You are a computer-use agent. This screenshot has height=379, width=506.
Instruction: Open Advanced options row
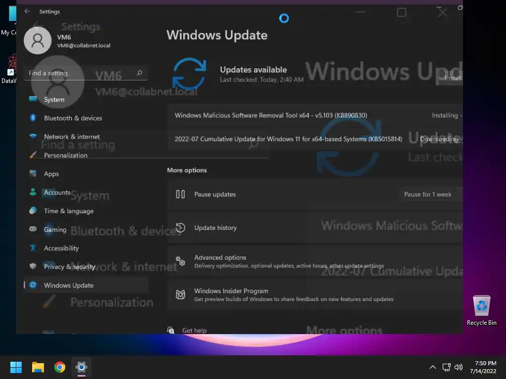[x=315, y=261]
